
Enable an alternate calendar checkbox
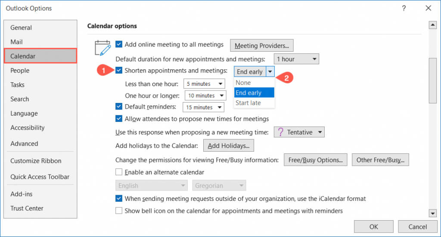point(119,172)
